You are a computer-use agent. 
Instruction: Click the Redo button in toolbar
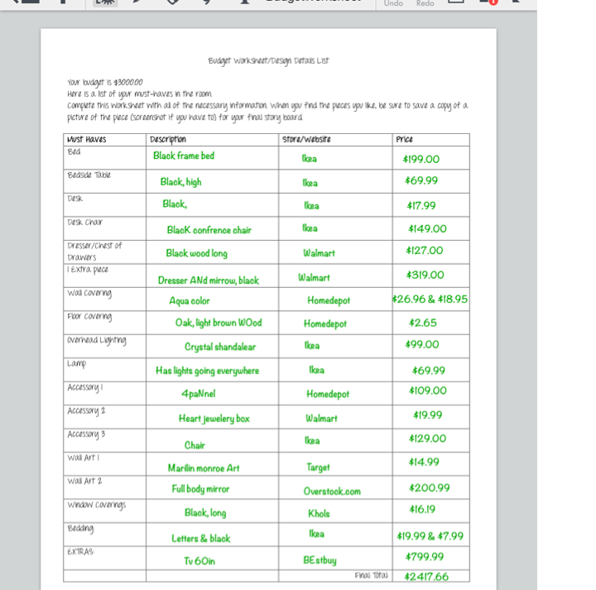(425, 3)
